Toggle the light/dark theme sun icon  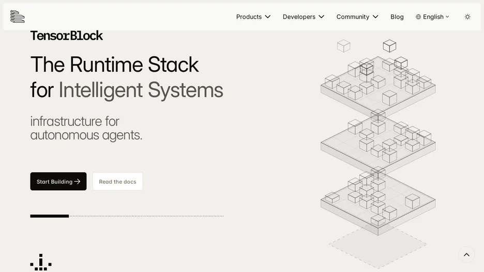point(467,17)
